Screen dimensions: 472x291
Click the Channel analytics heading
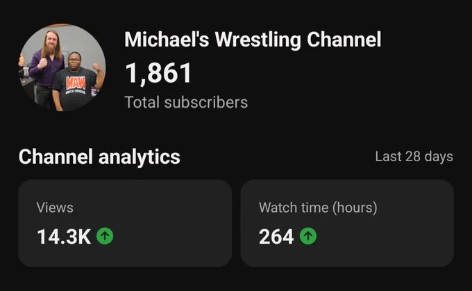coord(99,157)
